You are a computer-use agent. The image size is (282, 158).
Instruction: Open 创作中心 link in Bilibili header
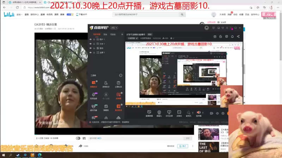tap(255, 14)
